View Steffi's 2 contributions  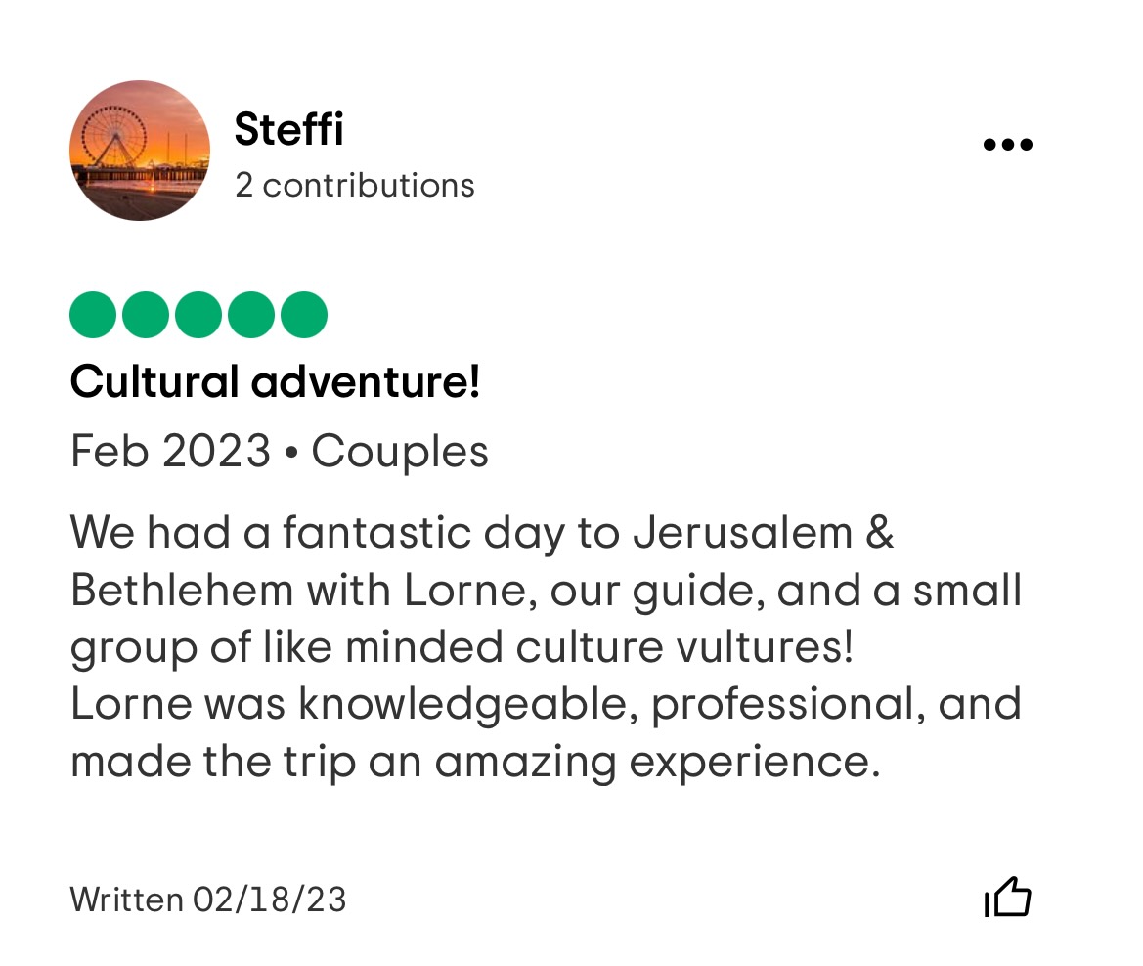coord(355,186)
